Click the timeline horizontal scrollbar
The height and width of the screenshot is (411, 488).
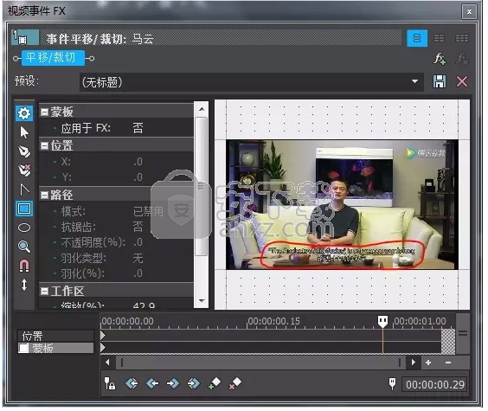260,363
